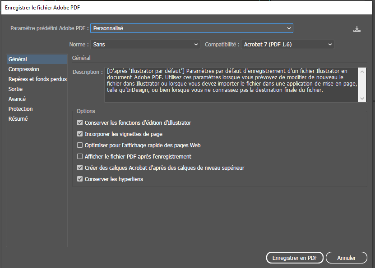
Task: Open the Compatibilité Acrobat 7 dropdown
Action: click(x=287, y=45)
